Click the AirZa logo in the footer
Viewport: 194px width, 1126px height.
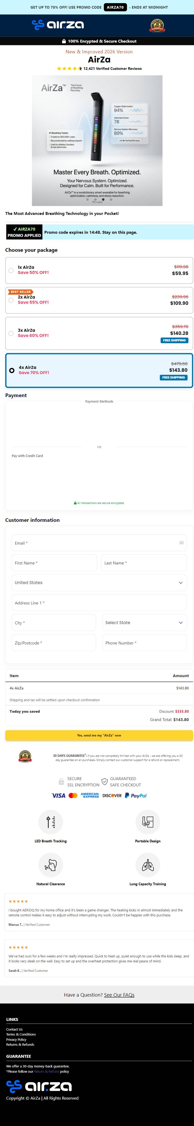39,1086
